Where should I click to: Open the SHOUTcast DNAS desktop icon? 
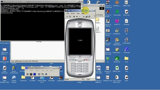point(4,51)
